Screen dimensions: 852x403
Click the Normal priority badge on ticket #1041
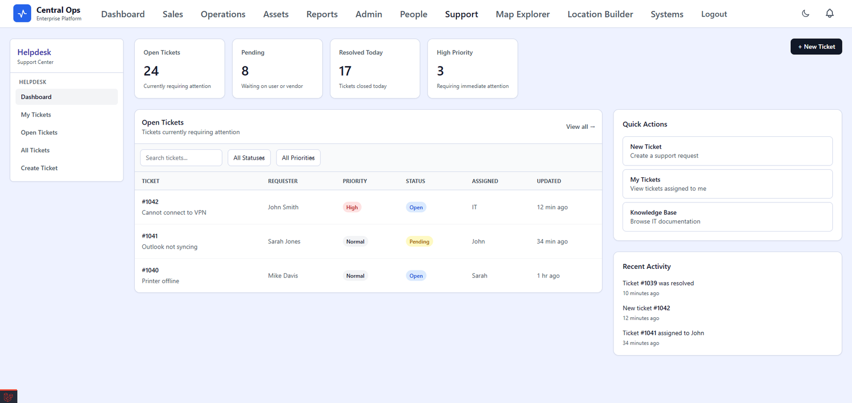355,242
